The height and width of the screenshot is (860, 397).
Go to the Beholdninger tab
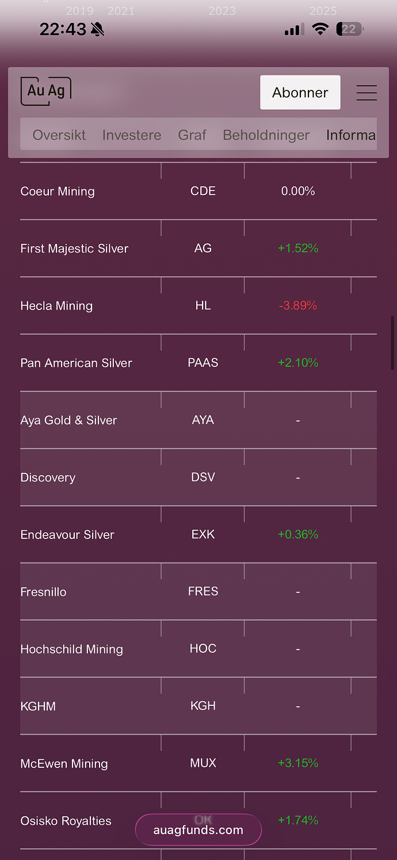tap(266, 135)
